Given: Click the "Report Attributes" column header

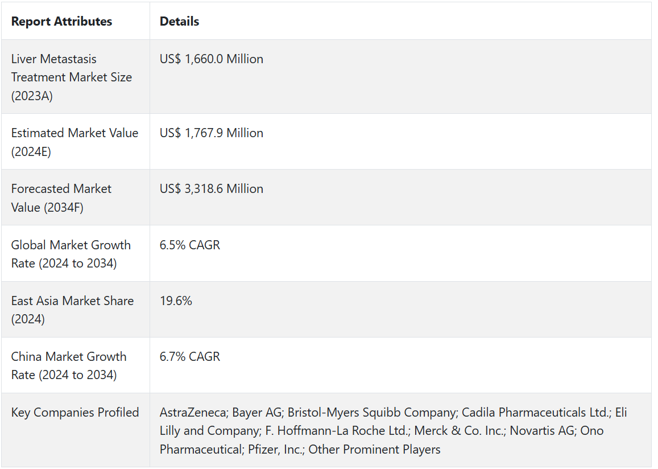Looking at the screenshot, I should tap(61, 22).
